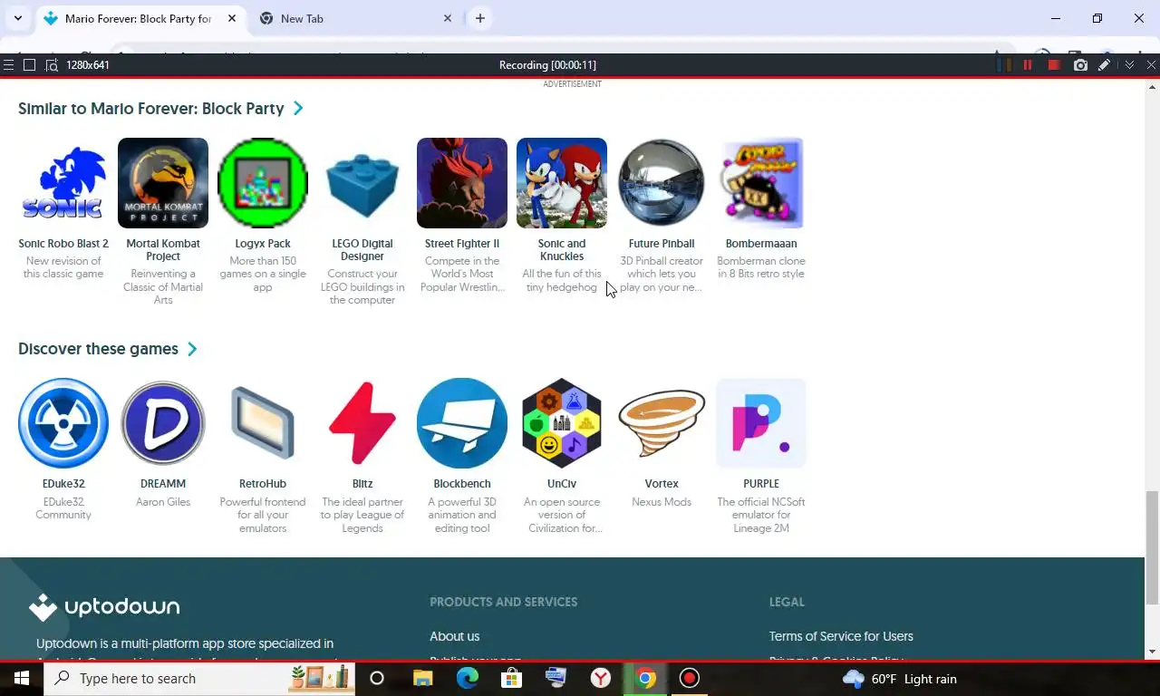The image size is (1160, 696).
Task: Expand the Discover these games arrow
Action: pos(192,349)
